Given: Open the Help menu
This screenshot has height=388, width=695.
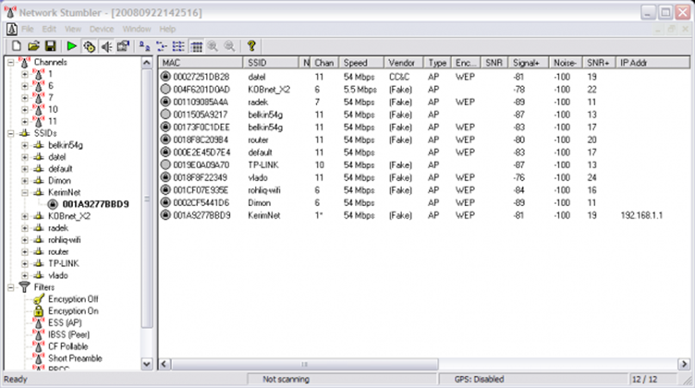Looking at the screenshot, I should pyautogui.click(x=167, y=29).
